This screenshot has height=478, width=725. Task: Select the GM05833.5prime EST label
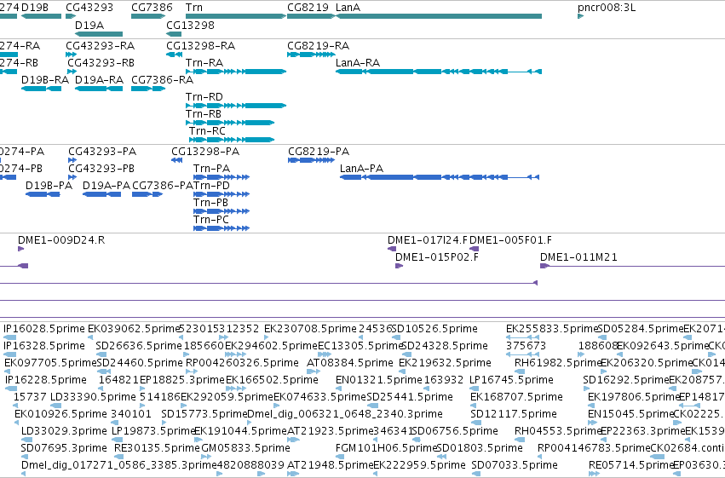(x=245, y=449)
